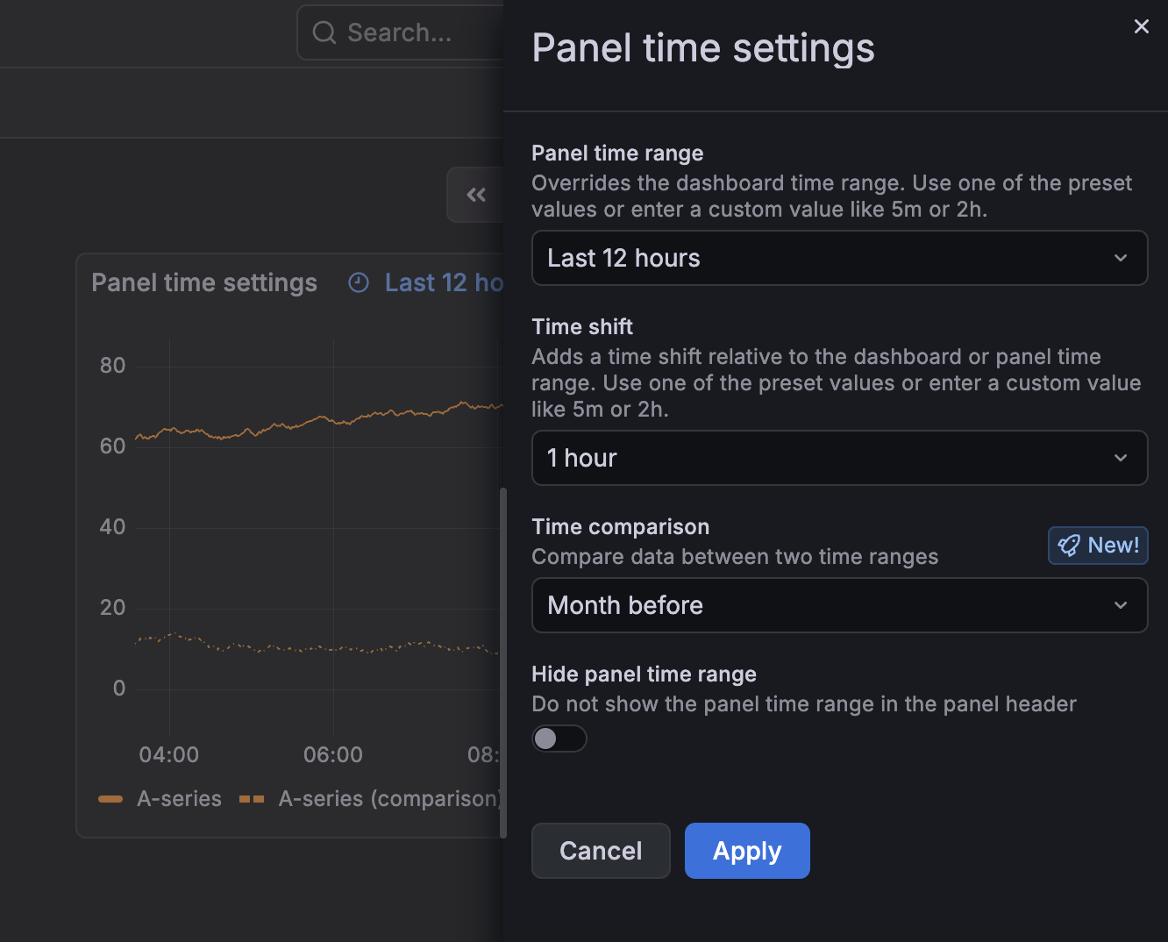The width and height of the screenshot is (1168, 942).
Task: Cancel the panel time settings changes
Action: tap(601, 850)
